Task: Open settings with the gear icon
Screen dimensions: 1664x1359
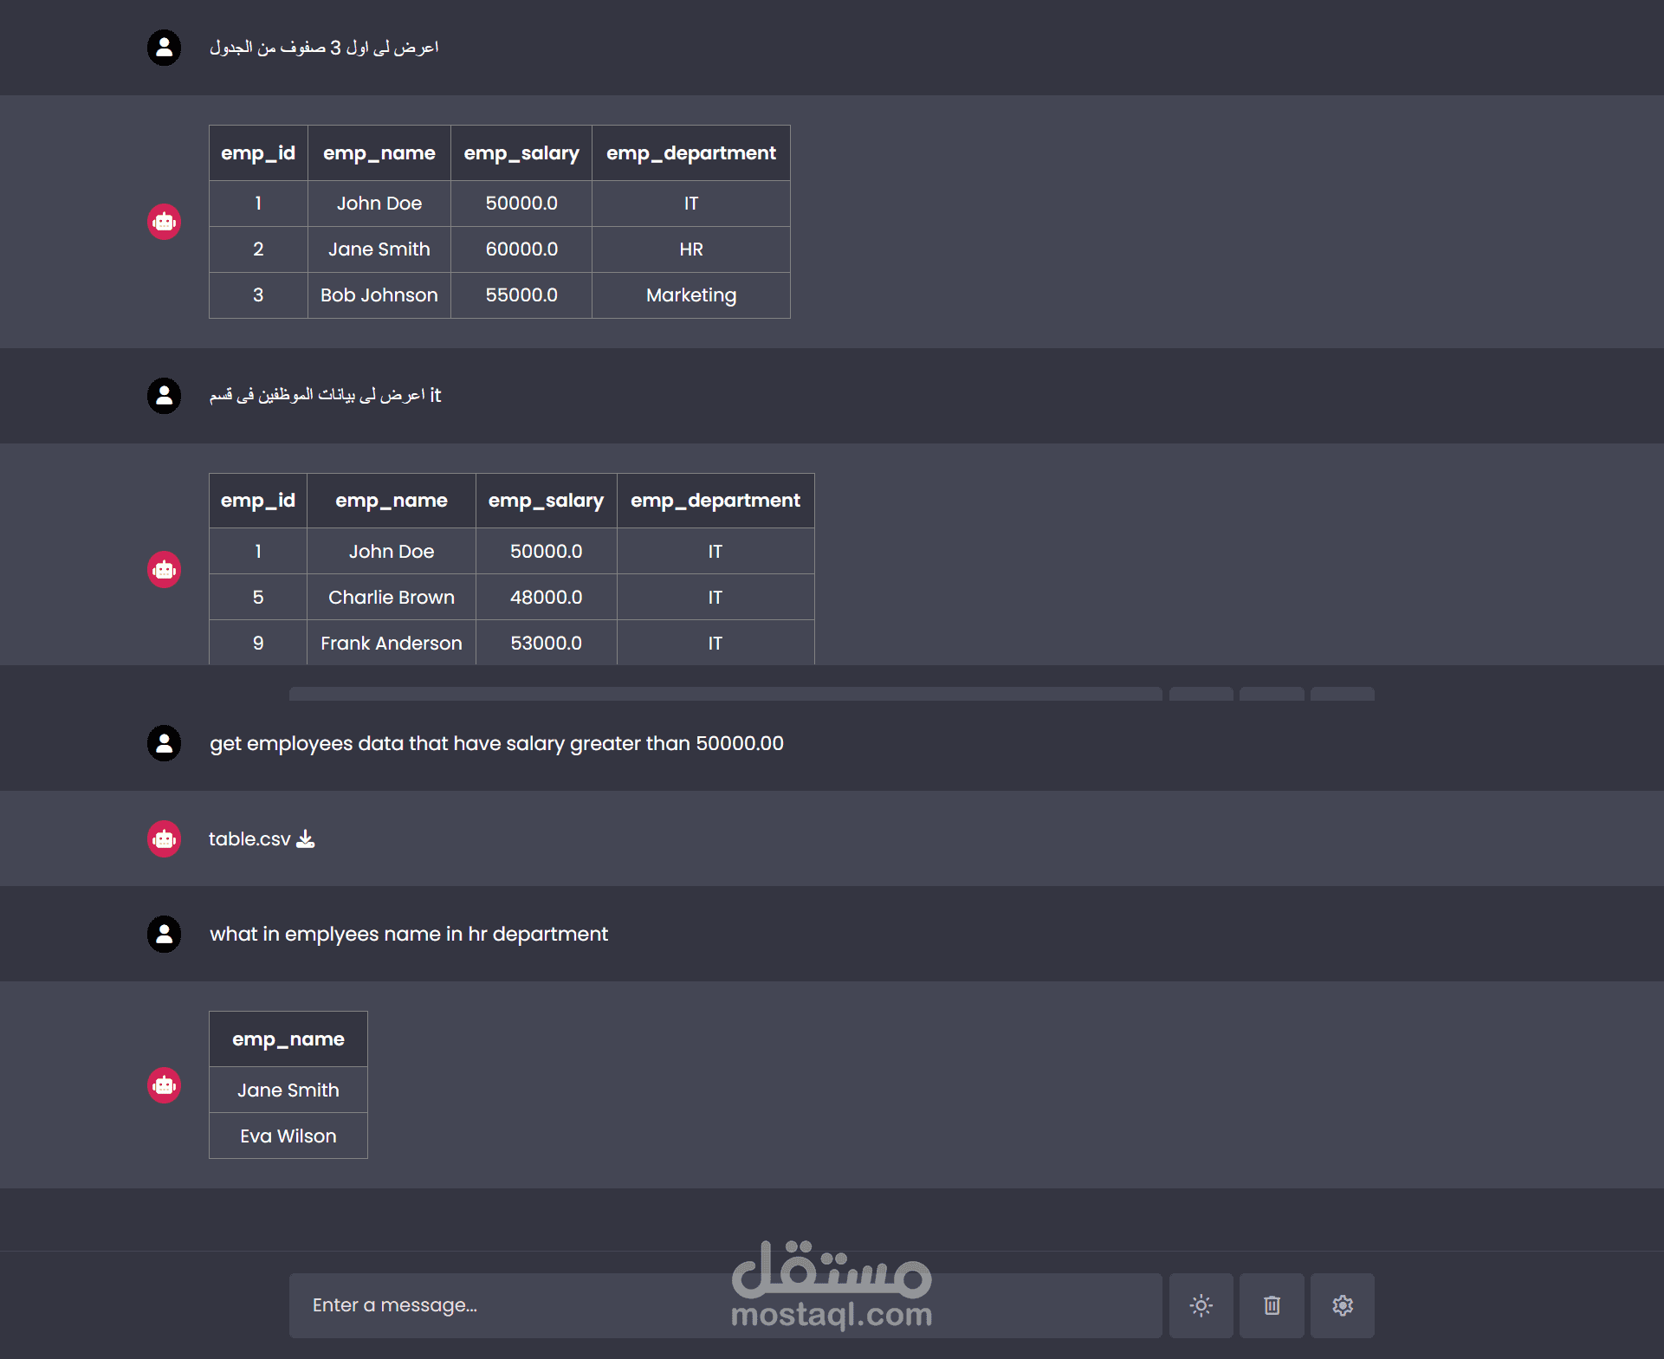Action: 1342,1305
